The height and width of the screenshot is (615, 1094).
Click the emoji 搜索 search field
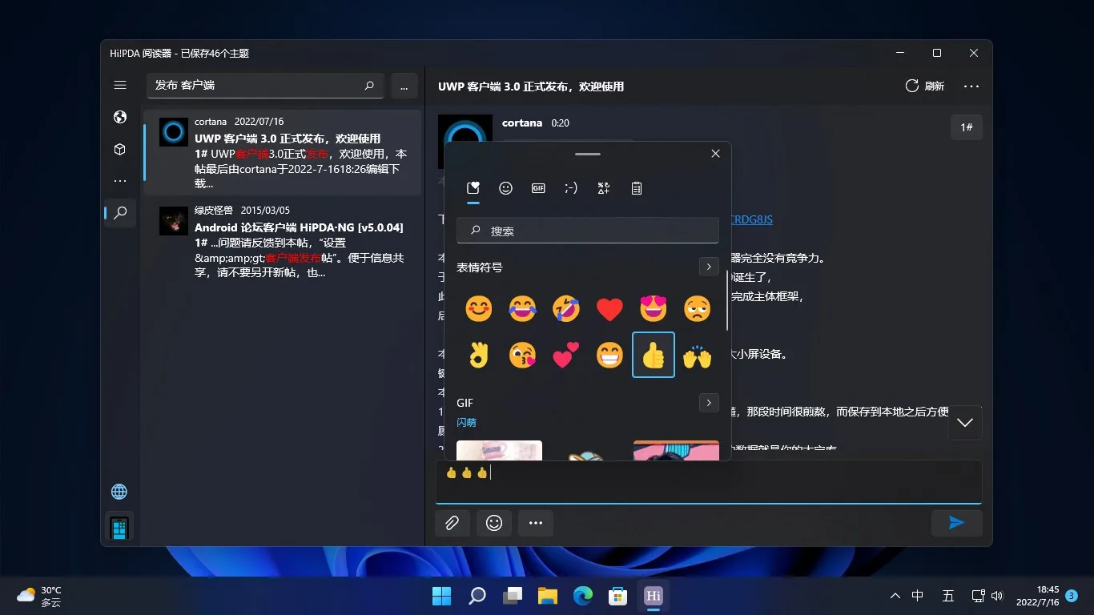(588, 231)
